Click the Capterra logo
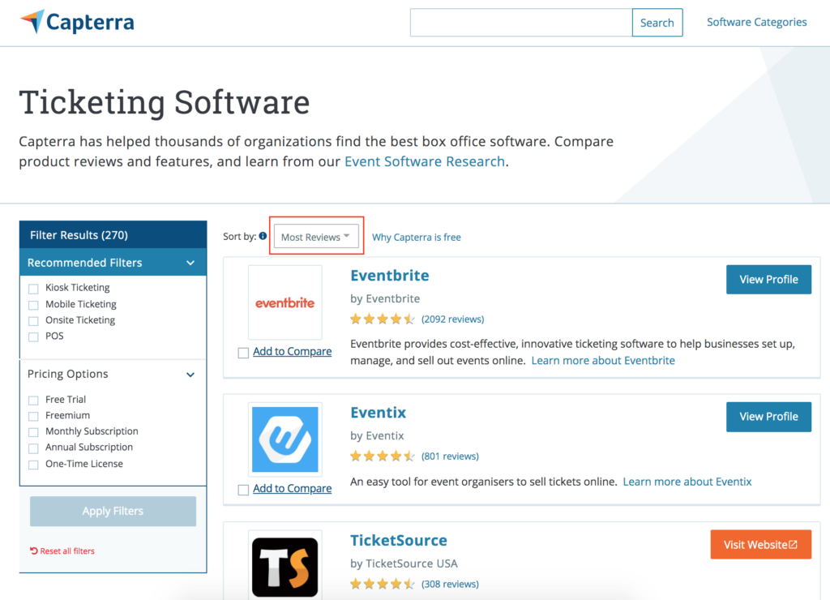Image resolution: width=830 pixels, height=600 pixels. pyautogui.click(x=78, y=22)
